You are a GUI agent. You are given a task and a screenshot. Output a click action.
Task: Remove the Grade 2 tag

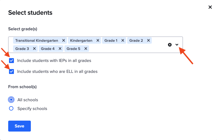click(x=148, y=41)
